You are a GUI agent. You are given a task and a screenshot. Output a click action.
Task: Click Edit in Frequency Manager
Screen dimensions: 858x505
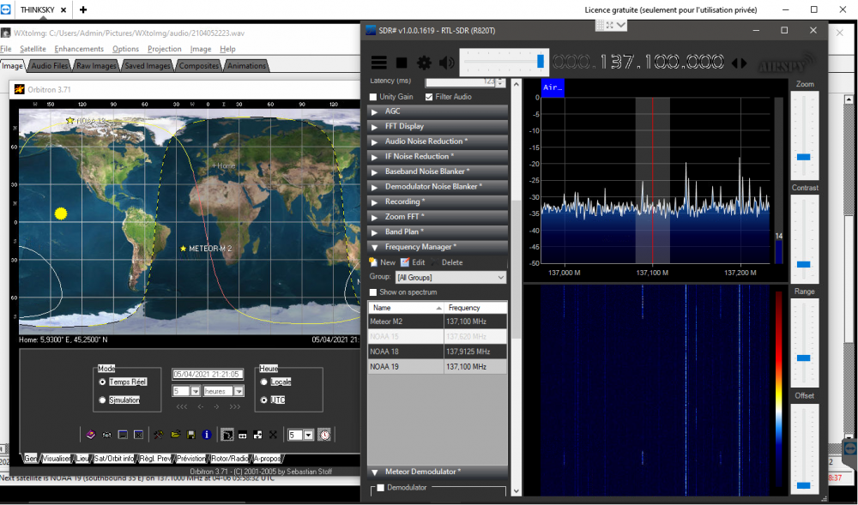(x=413, y=262)
